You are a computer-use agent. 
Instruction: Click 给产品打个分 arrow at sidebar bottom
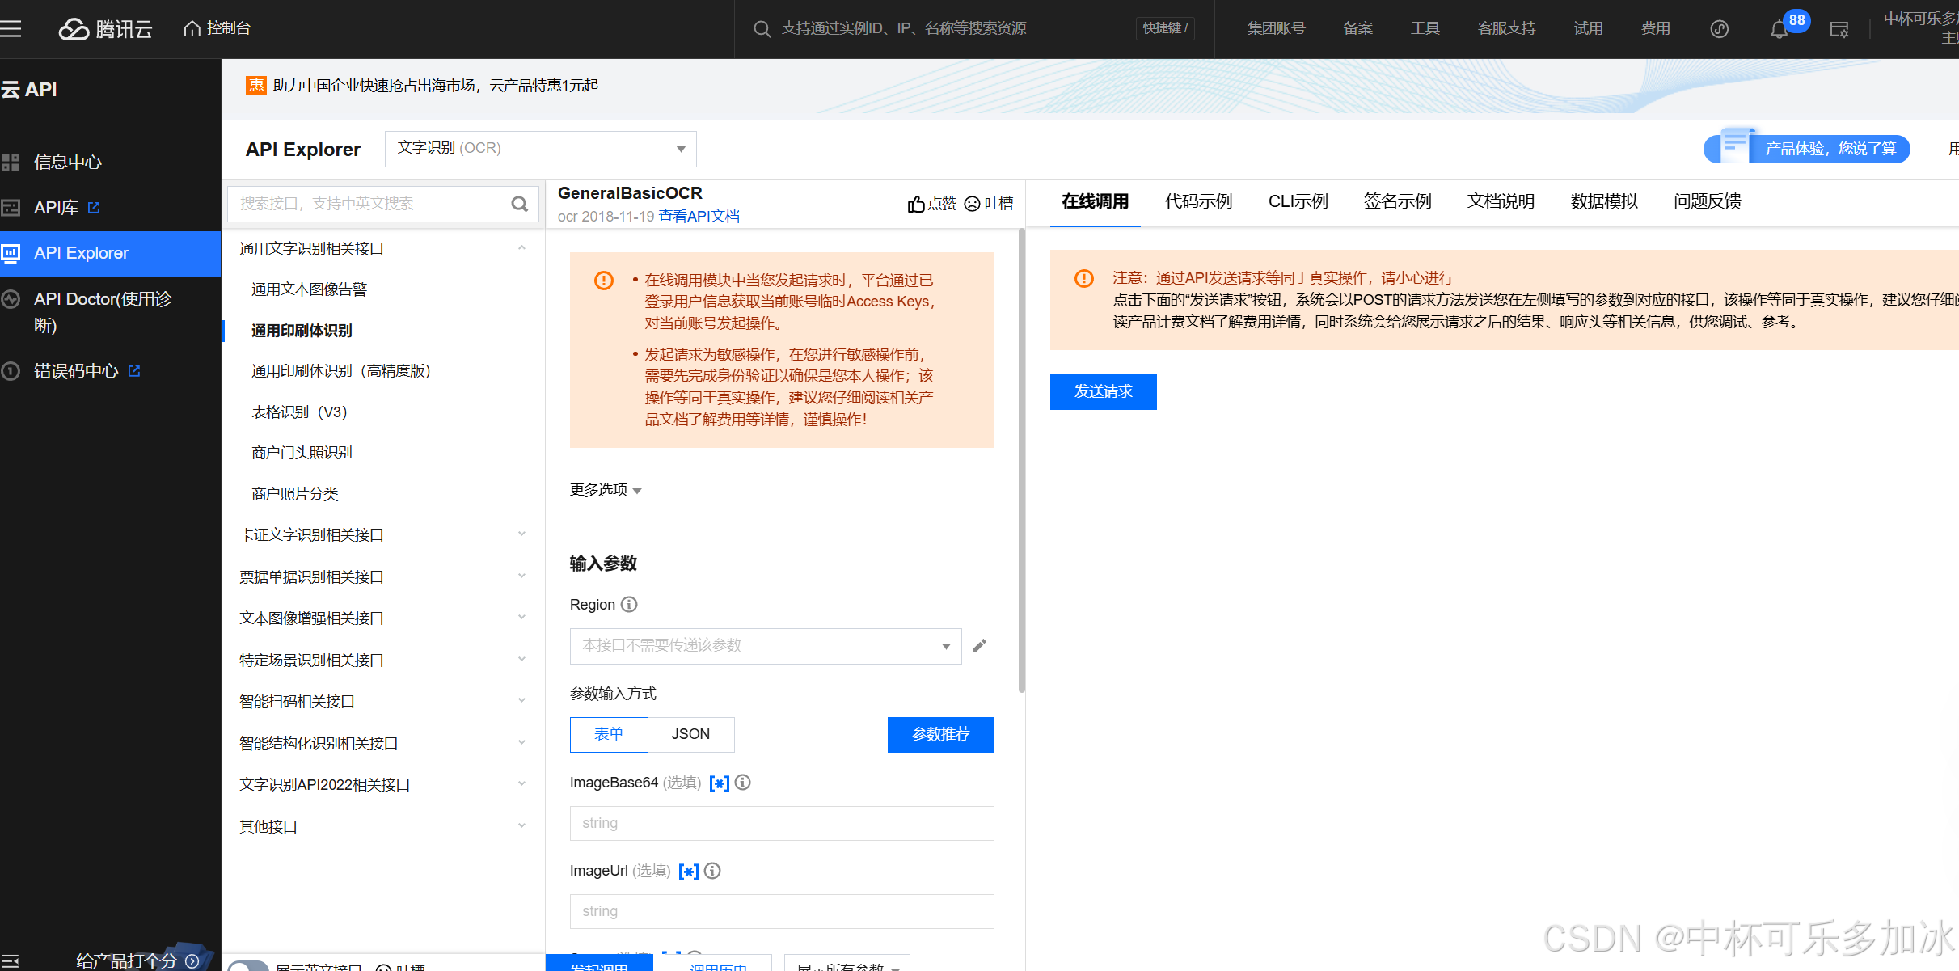[x=192, y=960]
